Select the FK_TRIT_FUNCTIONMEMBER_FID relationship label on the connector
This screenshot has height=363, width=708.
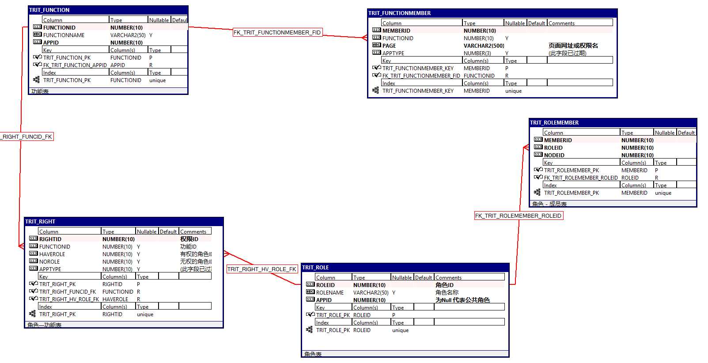tap(277, 32)
